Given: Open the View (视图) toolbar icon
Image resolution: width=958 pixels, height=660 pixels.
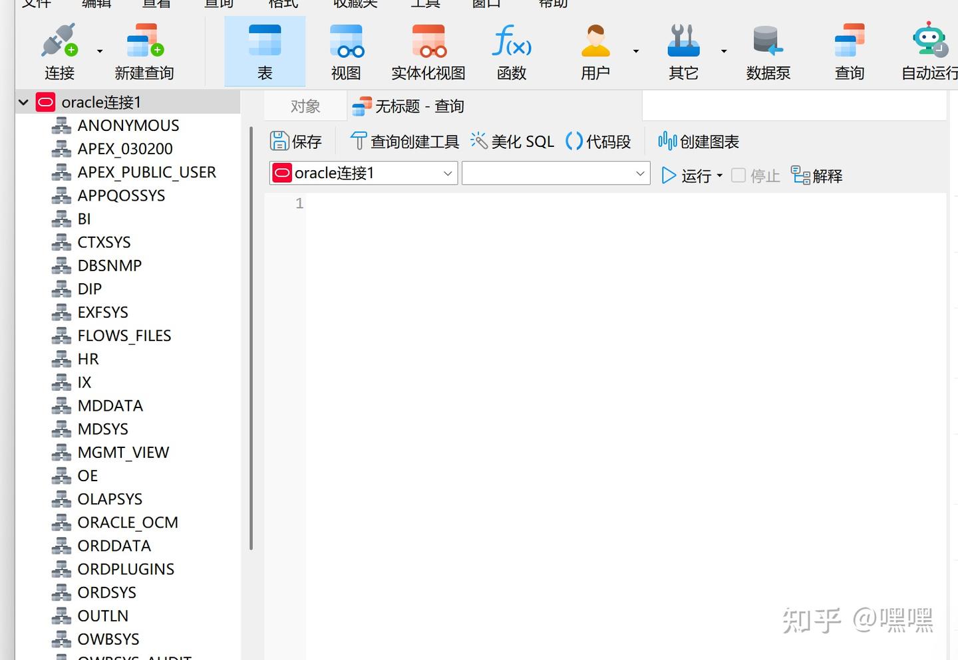Looking at the screenshot, I should tap(347, 41).
